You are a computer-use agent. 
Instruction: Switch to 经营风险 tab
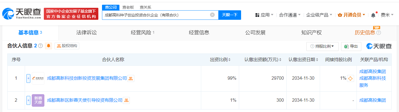click(x=143, y=33)
